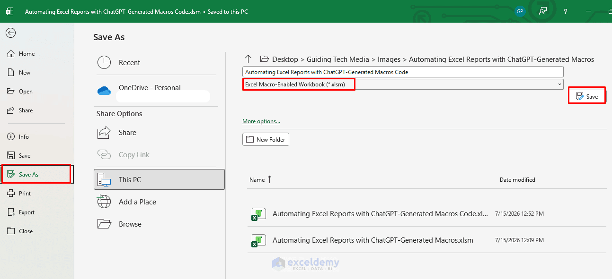This screenshot has width=612, height=279.
Task: Select the Macros Code.xlsm file
Action: [426, 214]
